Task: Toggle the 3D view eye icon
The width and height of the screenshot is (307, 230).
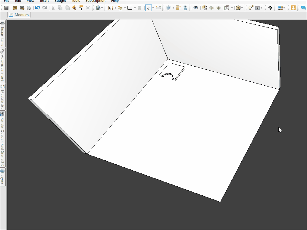Action: pos(185,8)
